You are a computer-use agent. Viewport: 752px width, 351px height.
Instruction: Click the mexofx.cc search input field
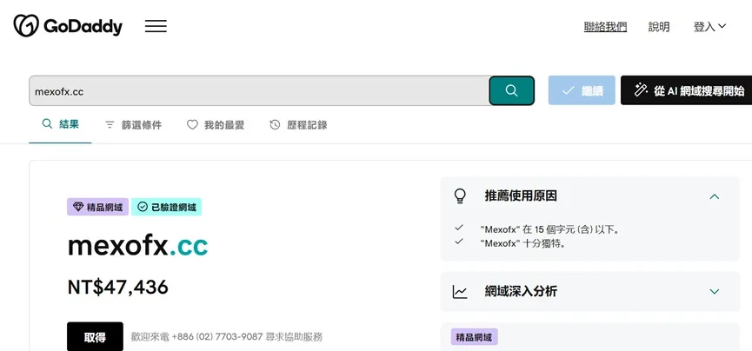(259, 90)
